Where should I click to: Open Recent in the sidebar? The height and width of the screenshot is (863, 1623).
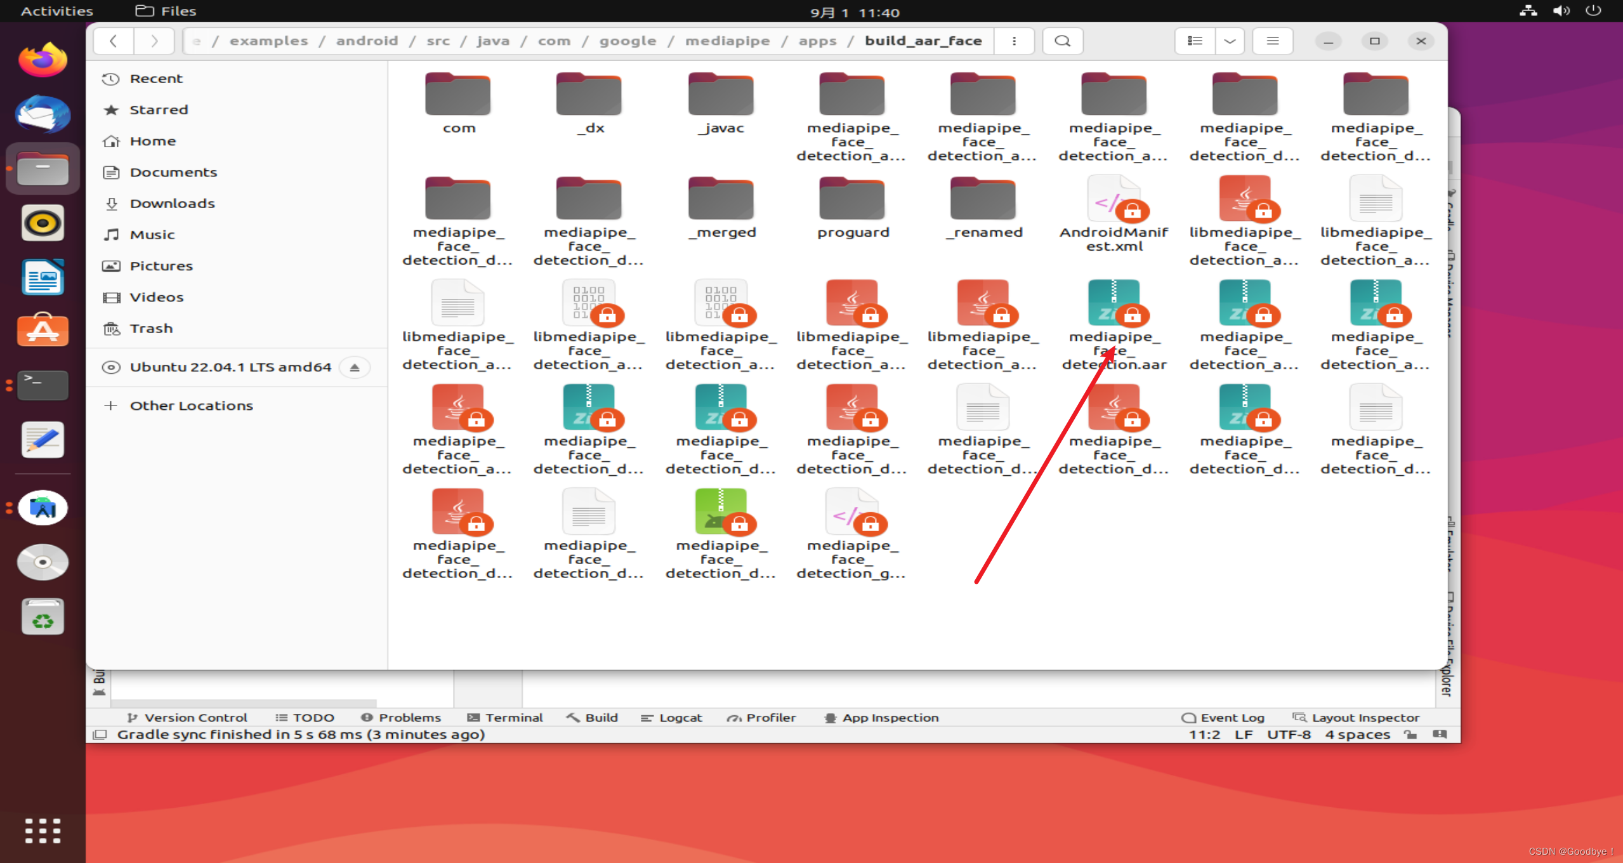[x=237, y=79]
